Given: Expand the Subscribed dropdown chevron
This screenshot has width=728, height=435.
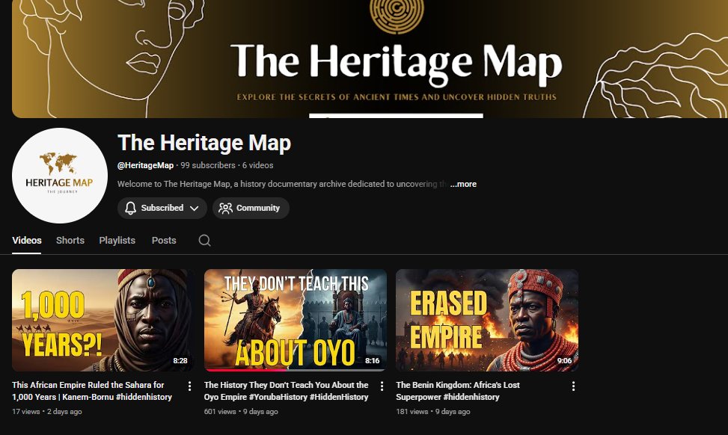Looking at the screenshot, I should (x=195, y=209).
